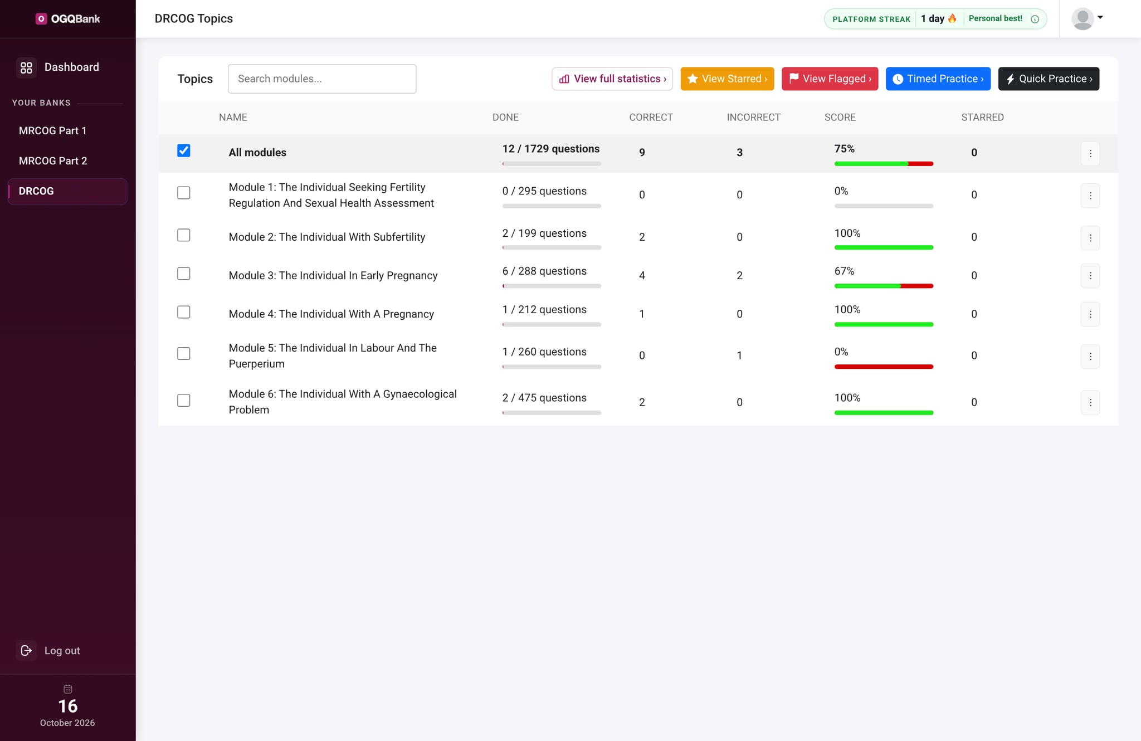The height and width of the screenshot is (741, 1141).
Task: Click Module 1 name text
Action: pos(331,195)
